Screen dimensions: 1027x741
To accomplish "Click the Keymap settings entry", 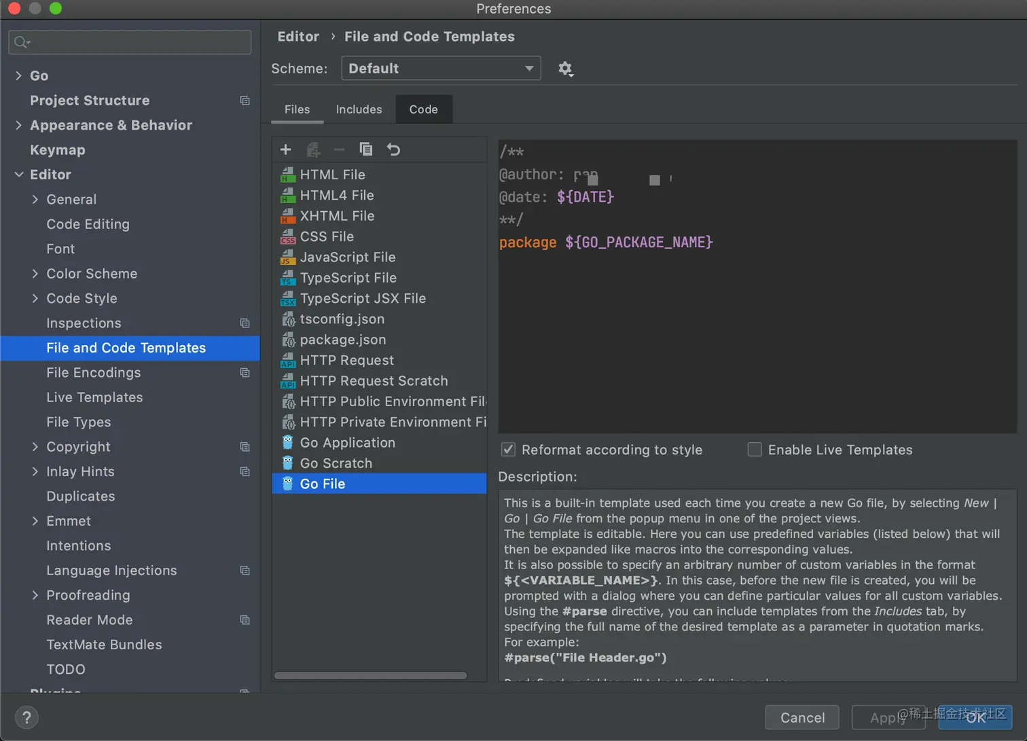I will pyautogui.click(x=58, y=150).
